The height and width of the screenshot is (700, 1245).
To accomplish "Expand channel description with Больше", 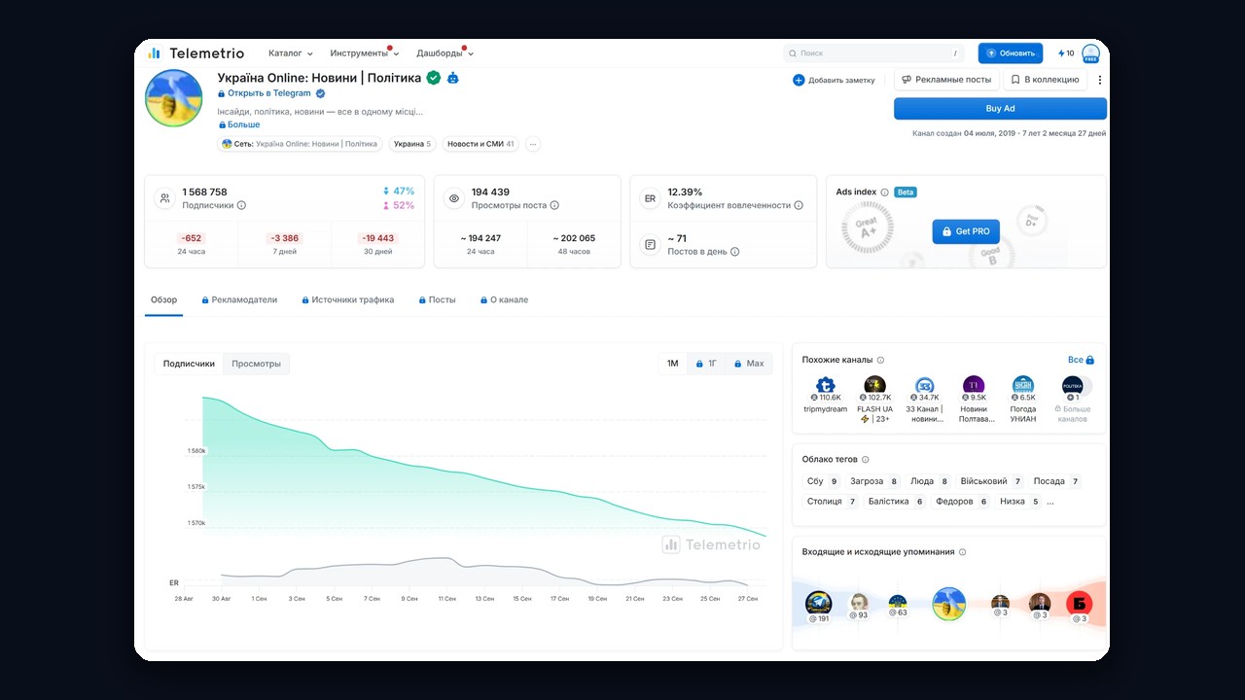I will pyautogui.click(x=239, y=124).
